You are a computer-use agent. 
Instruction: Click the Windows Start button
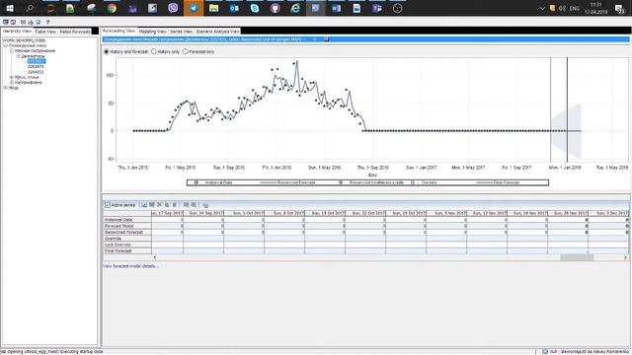tap(10, 8)
